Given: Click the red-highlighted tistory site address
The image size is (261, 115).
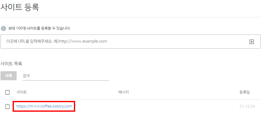Looking at the screenshot, I should [x=44, y=106].
